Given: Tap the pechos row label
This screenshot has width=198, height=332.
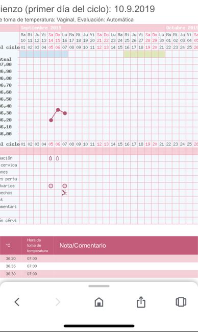Looking at the screenshot, I should [6, 193].
